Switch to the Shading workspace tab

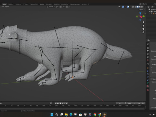pyautogui.click(x=42, y=4)
